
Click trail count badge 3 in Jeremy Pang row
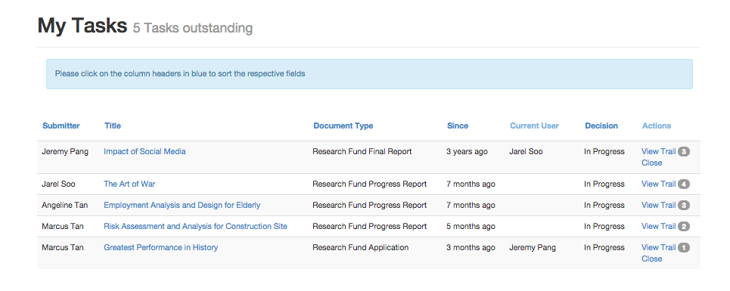pyautogui.click(x=683, y=151)
